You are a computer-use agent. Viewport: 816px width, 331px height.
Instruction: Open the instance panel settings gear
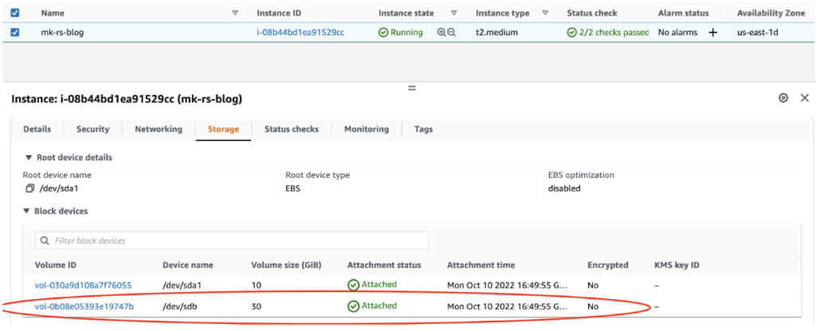click(783, 98)
